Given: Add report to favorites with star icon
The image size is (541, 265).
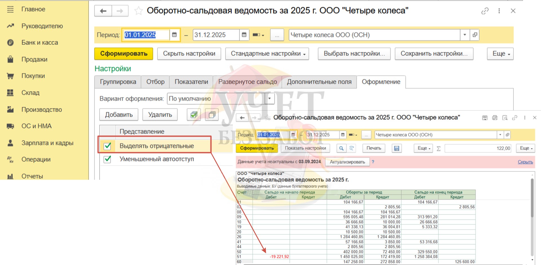Looking at the screenshot, I should pyautogui.click(x=138, y=11).
